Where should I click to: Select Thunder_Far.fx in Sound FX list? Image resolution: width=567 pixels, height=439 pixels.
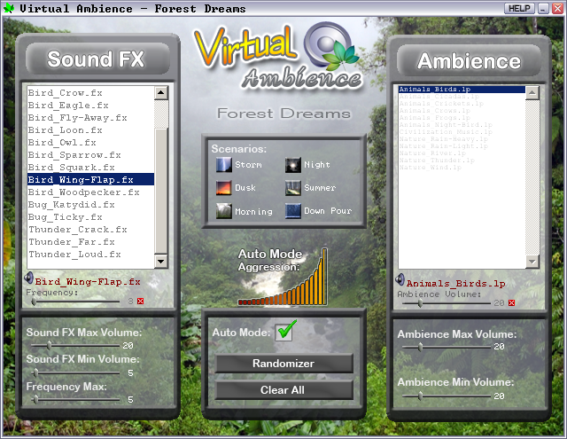coord(90,242)
